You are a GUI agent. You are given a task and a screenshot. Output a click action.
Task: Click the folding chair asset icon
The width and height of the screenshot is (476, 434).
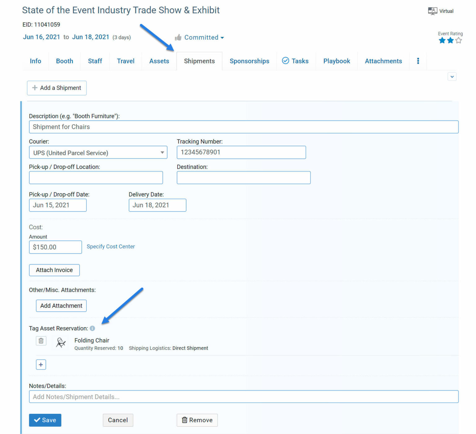coord(60,343)
